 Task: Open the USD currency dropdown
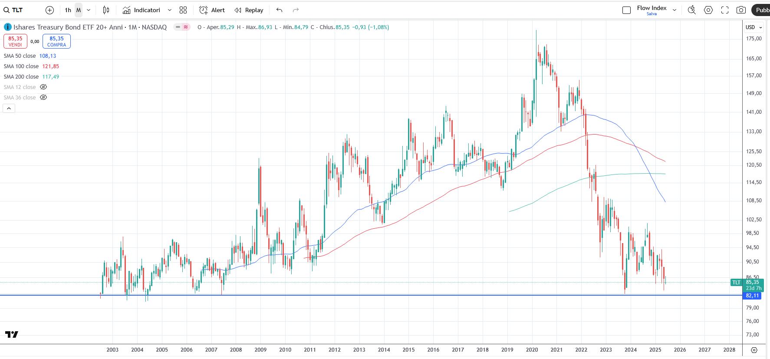point(754,27)
